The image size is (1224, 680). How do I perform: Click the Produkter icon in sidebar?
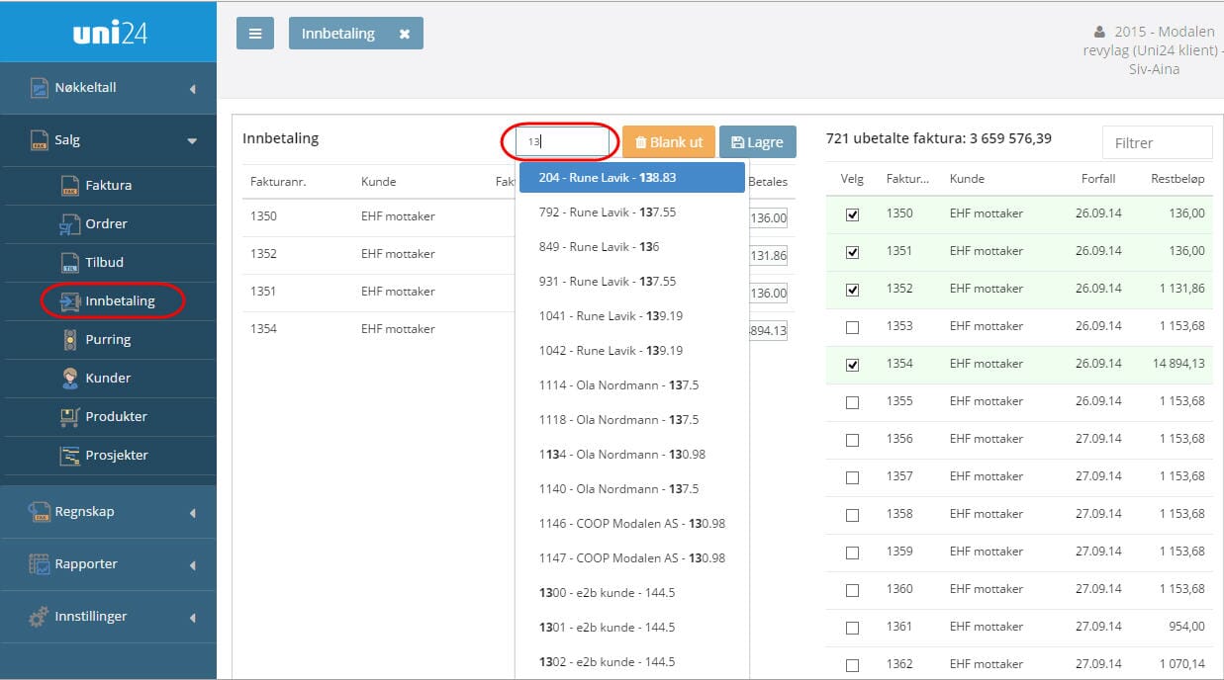coord(69,417)
